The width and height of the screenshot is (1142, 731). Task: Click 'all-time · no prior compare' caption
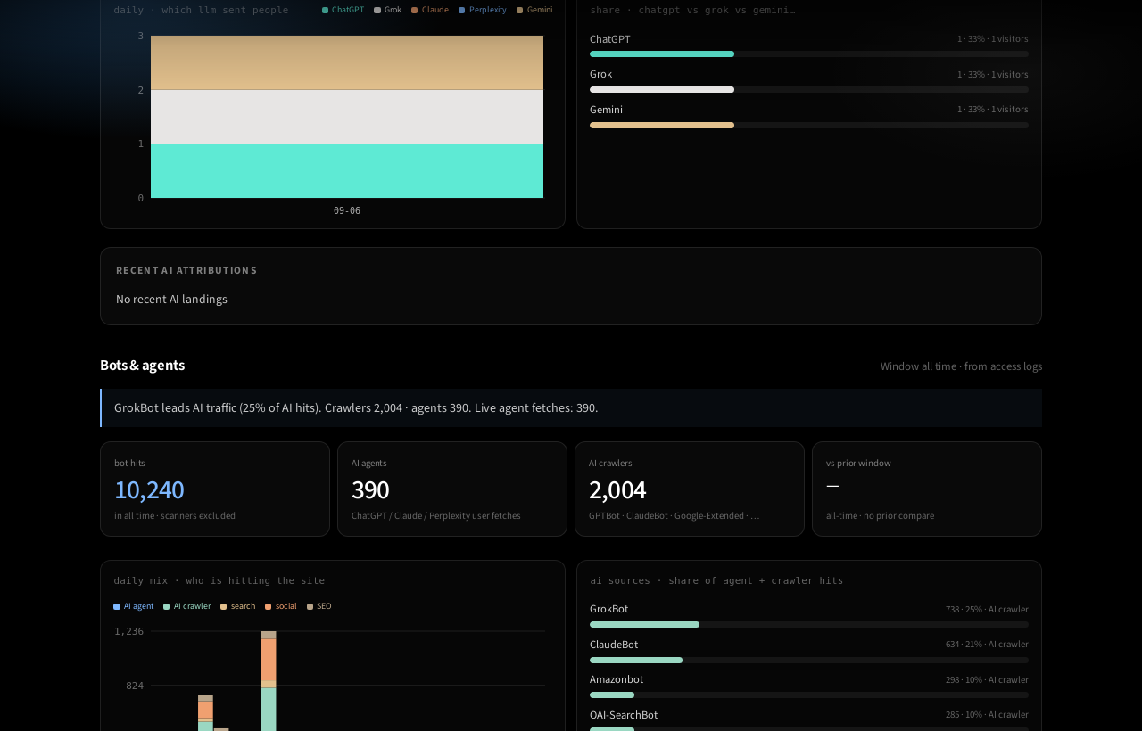point(880,516)
